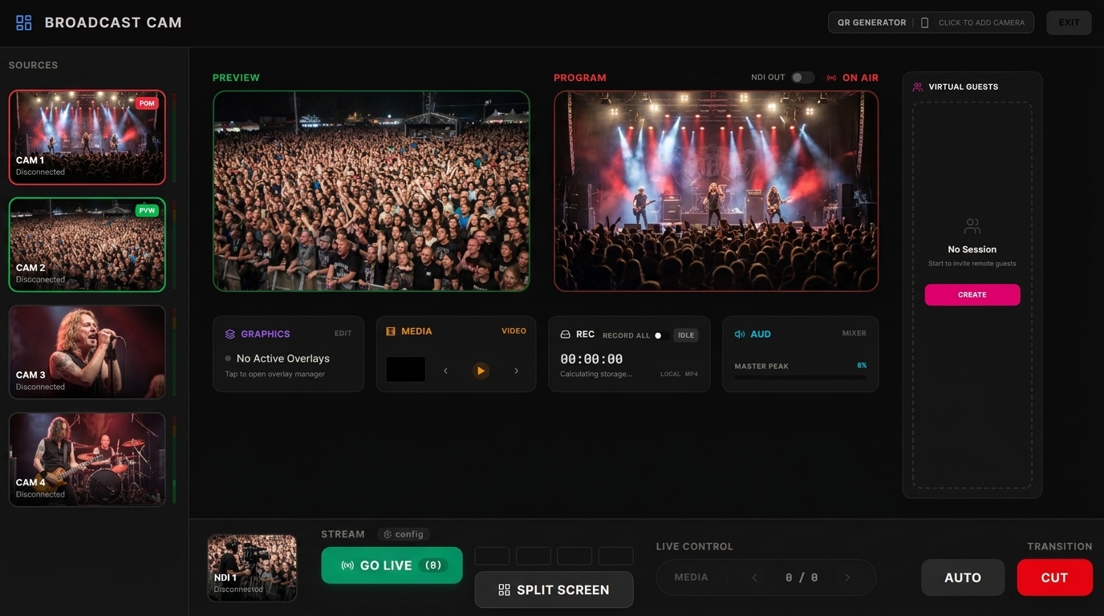1104x616 pixels.
Task: Start streaming with GO LIVE
Action: coord(392,565)
